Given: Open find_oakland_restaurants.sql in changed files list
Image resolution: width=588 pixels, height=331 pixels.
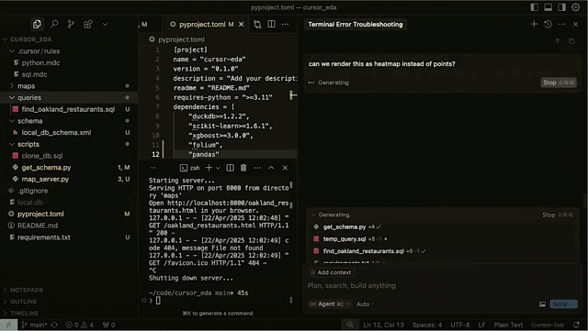Looking at the screenshot, I should pyautogui.click(x=364, y=251).
